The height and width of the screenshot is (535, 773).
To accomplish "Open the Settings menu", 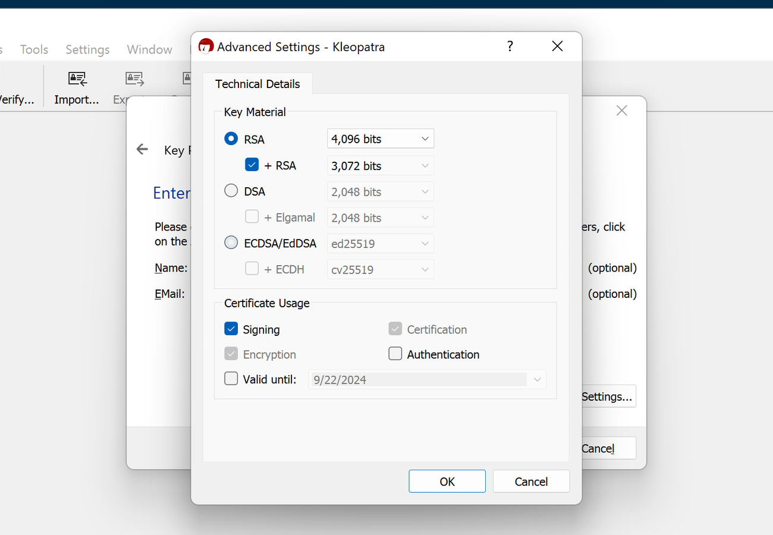I will click(87, 49).
